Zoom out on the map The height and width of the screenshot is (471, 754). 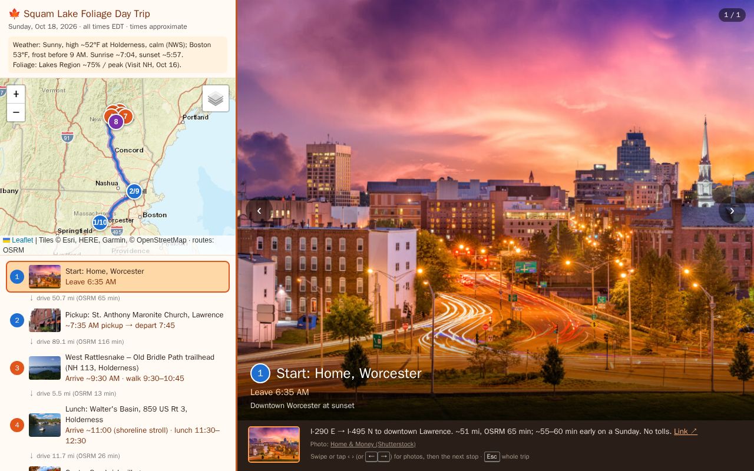[x=16, y=112]
